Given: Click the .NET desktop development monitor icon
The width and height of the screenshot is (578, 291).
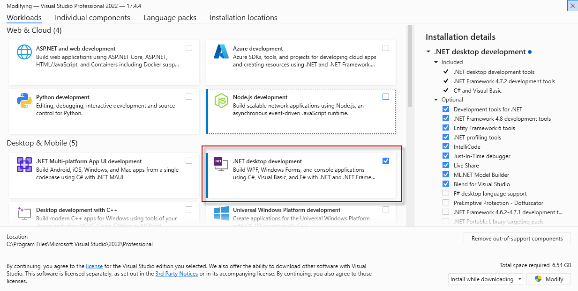Looking at the screenshot, I should [220, 165].
